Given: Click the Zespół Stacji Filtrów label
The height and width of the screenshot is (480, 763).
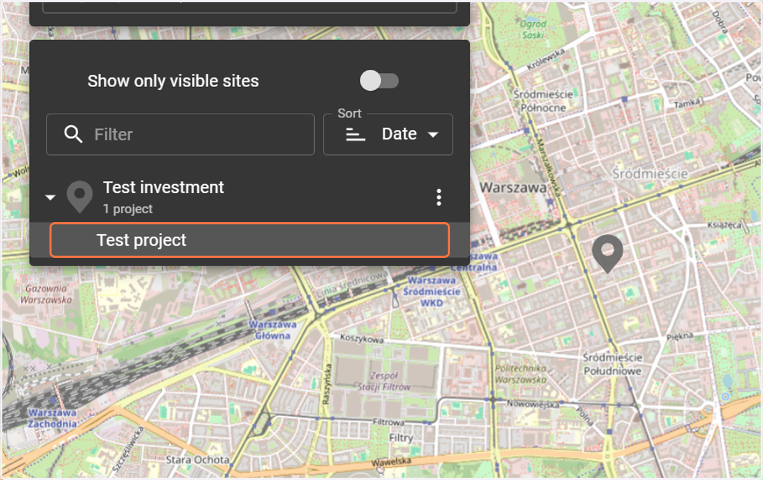Looking at the screenshot, I should (x=383, y=381).
